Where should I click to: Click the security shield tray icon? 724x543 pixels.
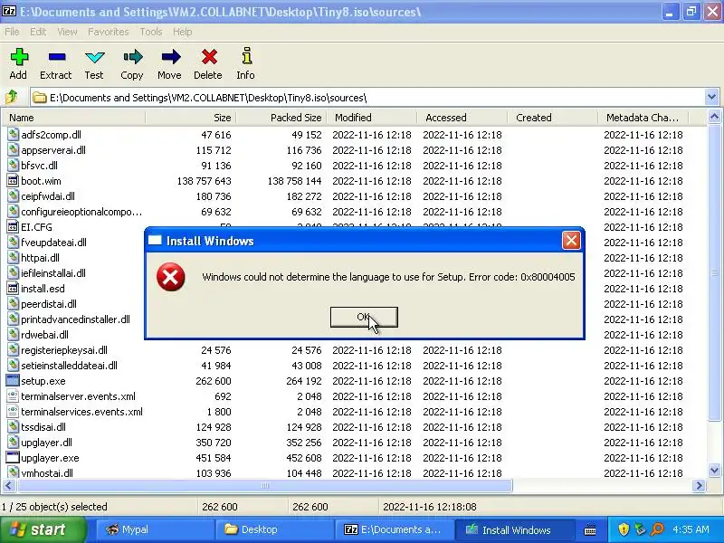[x=624, y=529]
